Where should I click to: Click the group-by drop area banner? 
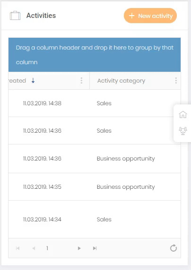(95, 55)
